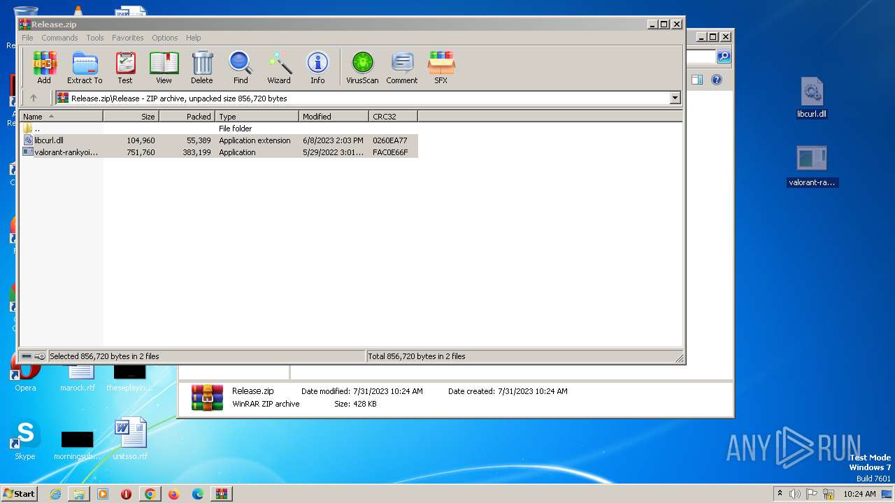The width and height of the screenshot is (895, 503).
Task: Sort by the Size column header
Action: tap(131, 117)
